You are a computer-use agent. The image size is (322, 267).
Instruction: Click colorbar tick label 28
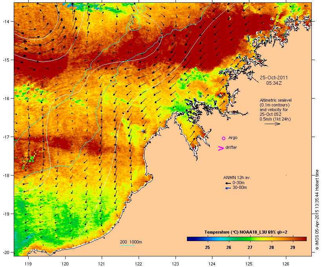[271, 247]
